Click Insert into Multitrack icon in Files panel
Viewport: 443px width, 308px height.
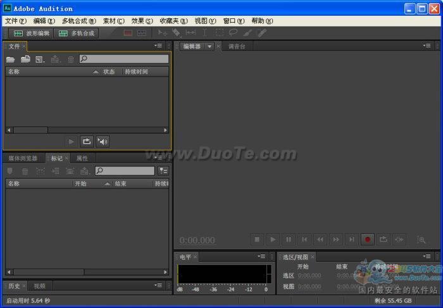point(56,59)
